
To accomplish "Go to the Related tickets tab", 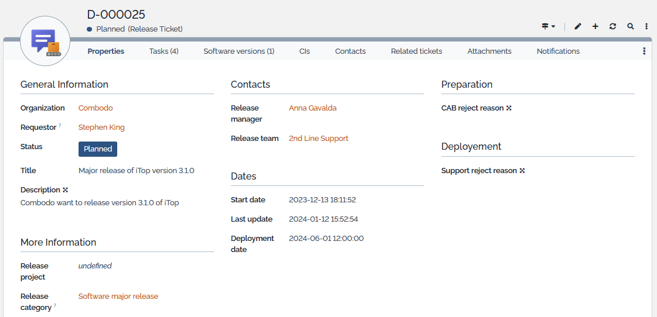I will click(416, 51).
